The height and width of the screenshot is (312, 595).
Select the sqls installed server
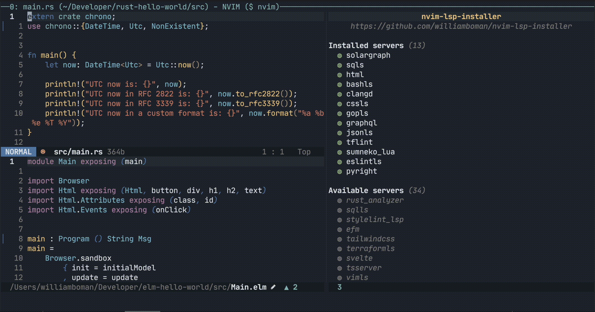tap(355, 65)
